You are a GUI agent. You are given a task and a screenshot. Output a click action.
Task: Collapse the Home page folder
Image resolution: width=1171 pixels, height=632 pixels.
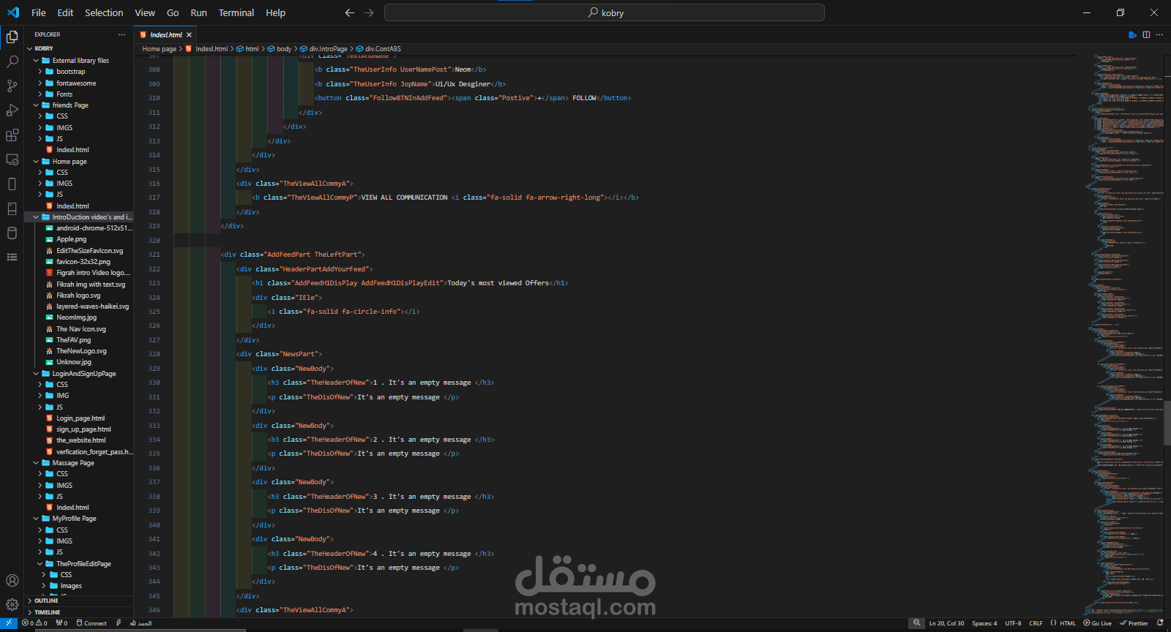(80, 162)
